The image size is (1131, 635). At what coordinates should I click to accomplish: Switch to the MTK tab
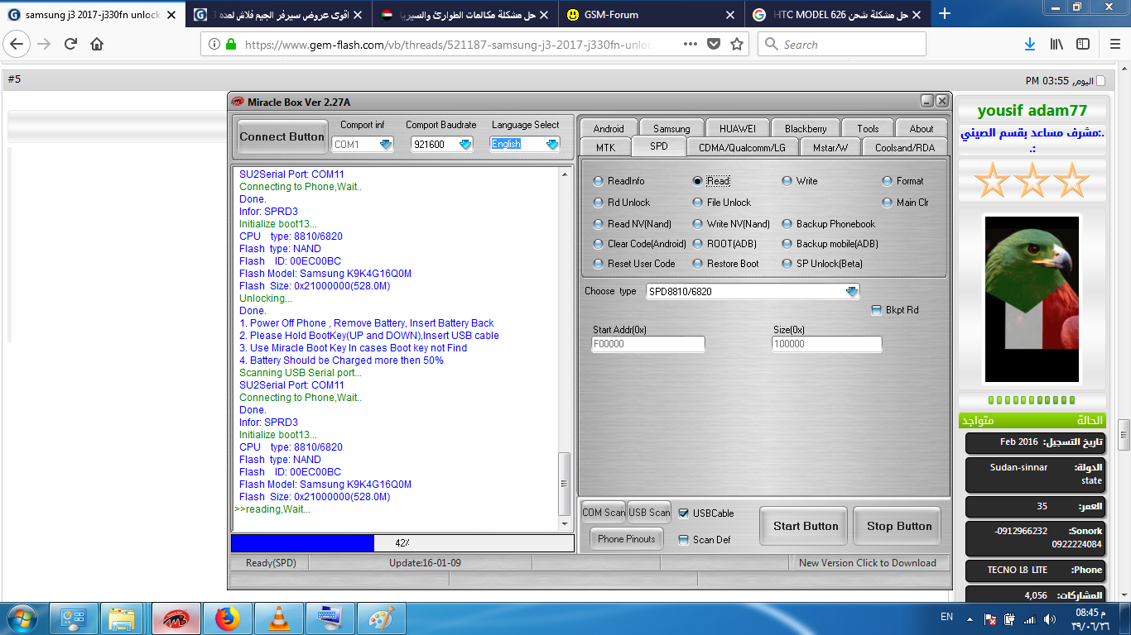[605, 147]
